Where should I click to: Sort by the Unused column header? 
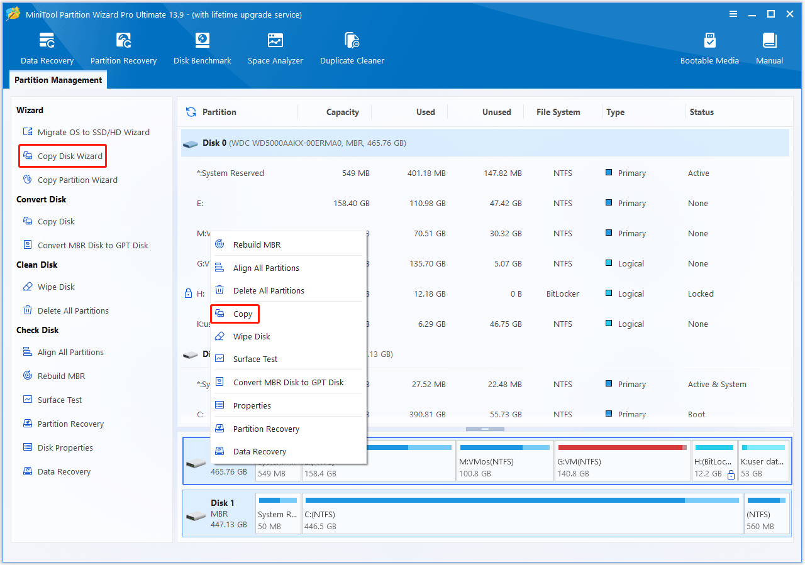click(x=496, y=112)
